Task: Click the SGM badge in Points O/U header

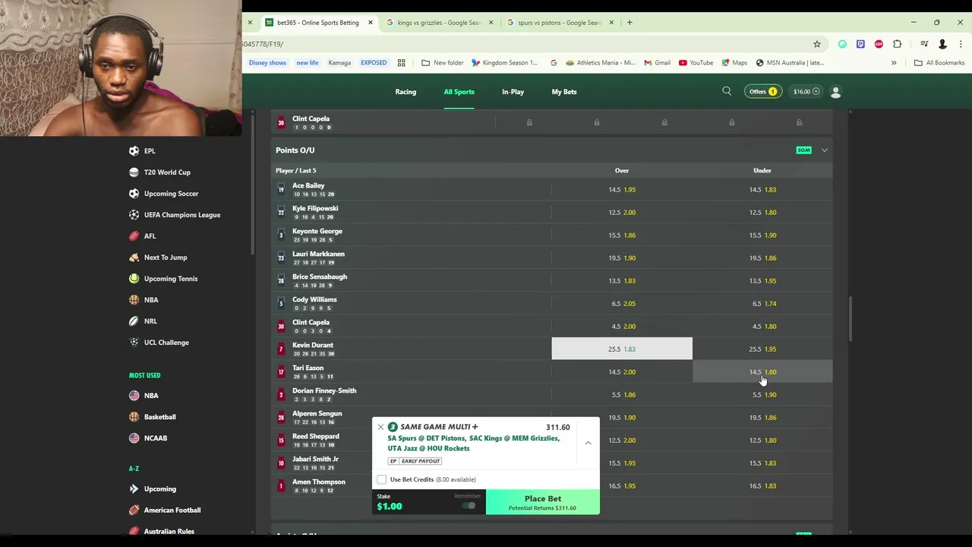Action: [x=803, y=150]
